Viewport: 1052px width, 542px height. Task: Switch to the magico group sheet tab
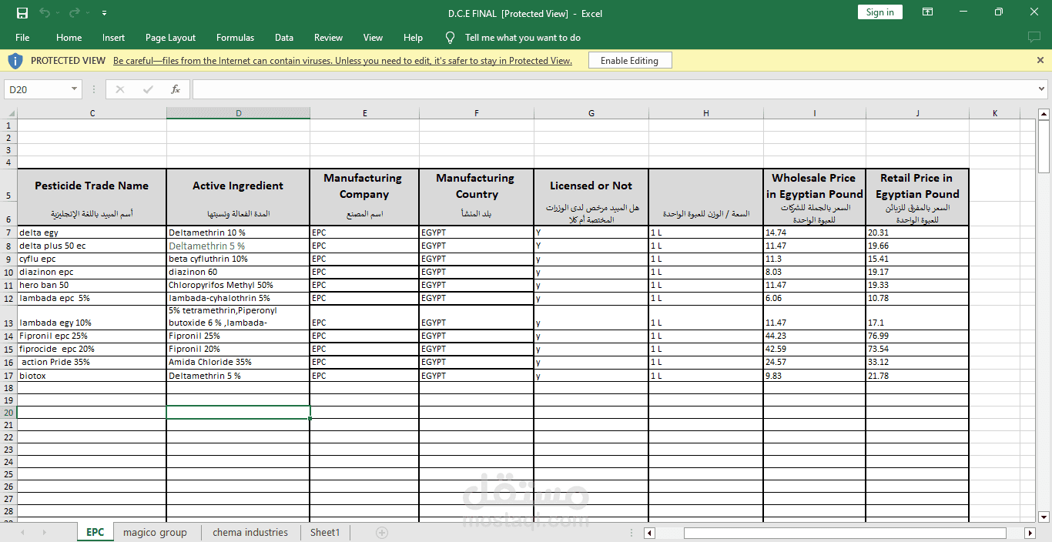(x=155, y=532)
